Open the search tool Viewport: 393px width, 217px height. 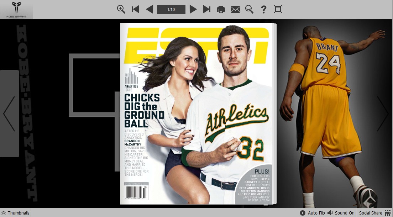(x=250, y=10)
